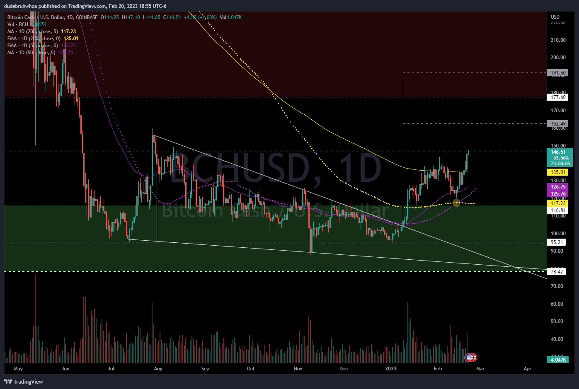Click the US flag economic event marker

(x=470, y=357)
